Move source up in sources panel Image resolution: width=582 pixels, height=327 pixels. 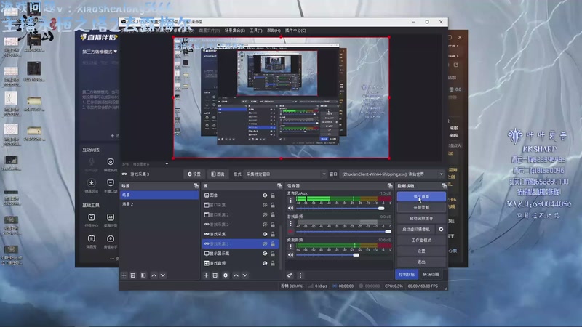[x=236, y=275]
